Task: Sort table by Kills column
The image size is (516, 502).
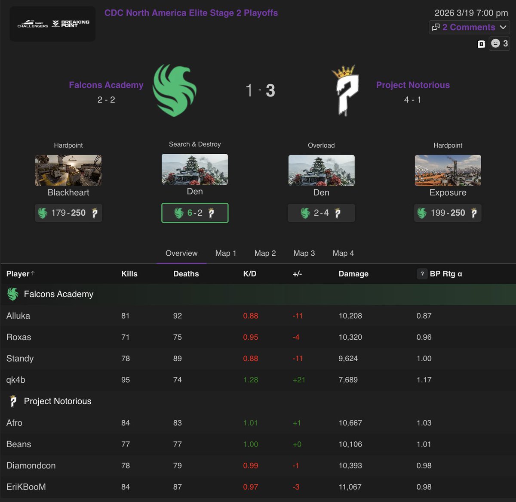Action: pyautogui.click(x=129, y=274)
